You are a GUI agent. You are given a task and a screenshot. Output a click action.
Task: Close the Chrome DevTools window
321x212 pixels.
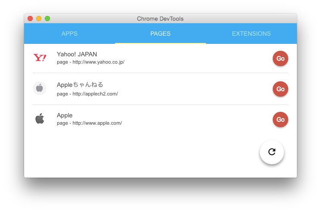click(x=30, y=18)
